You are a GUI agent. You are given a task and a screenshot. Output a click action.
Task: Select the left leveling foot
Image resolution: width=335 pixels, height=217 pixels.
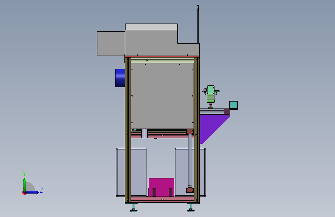tap(134, 208)
